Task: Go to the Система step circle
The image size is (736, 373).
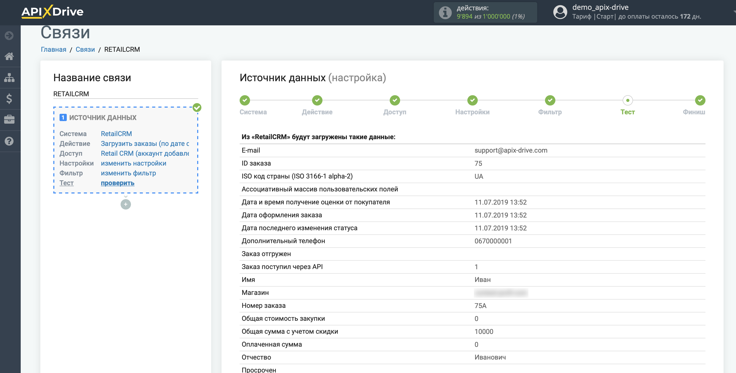Action: 245,100
